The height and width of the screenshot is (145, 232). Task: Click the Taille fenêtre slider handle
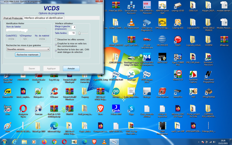79,33
